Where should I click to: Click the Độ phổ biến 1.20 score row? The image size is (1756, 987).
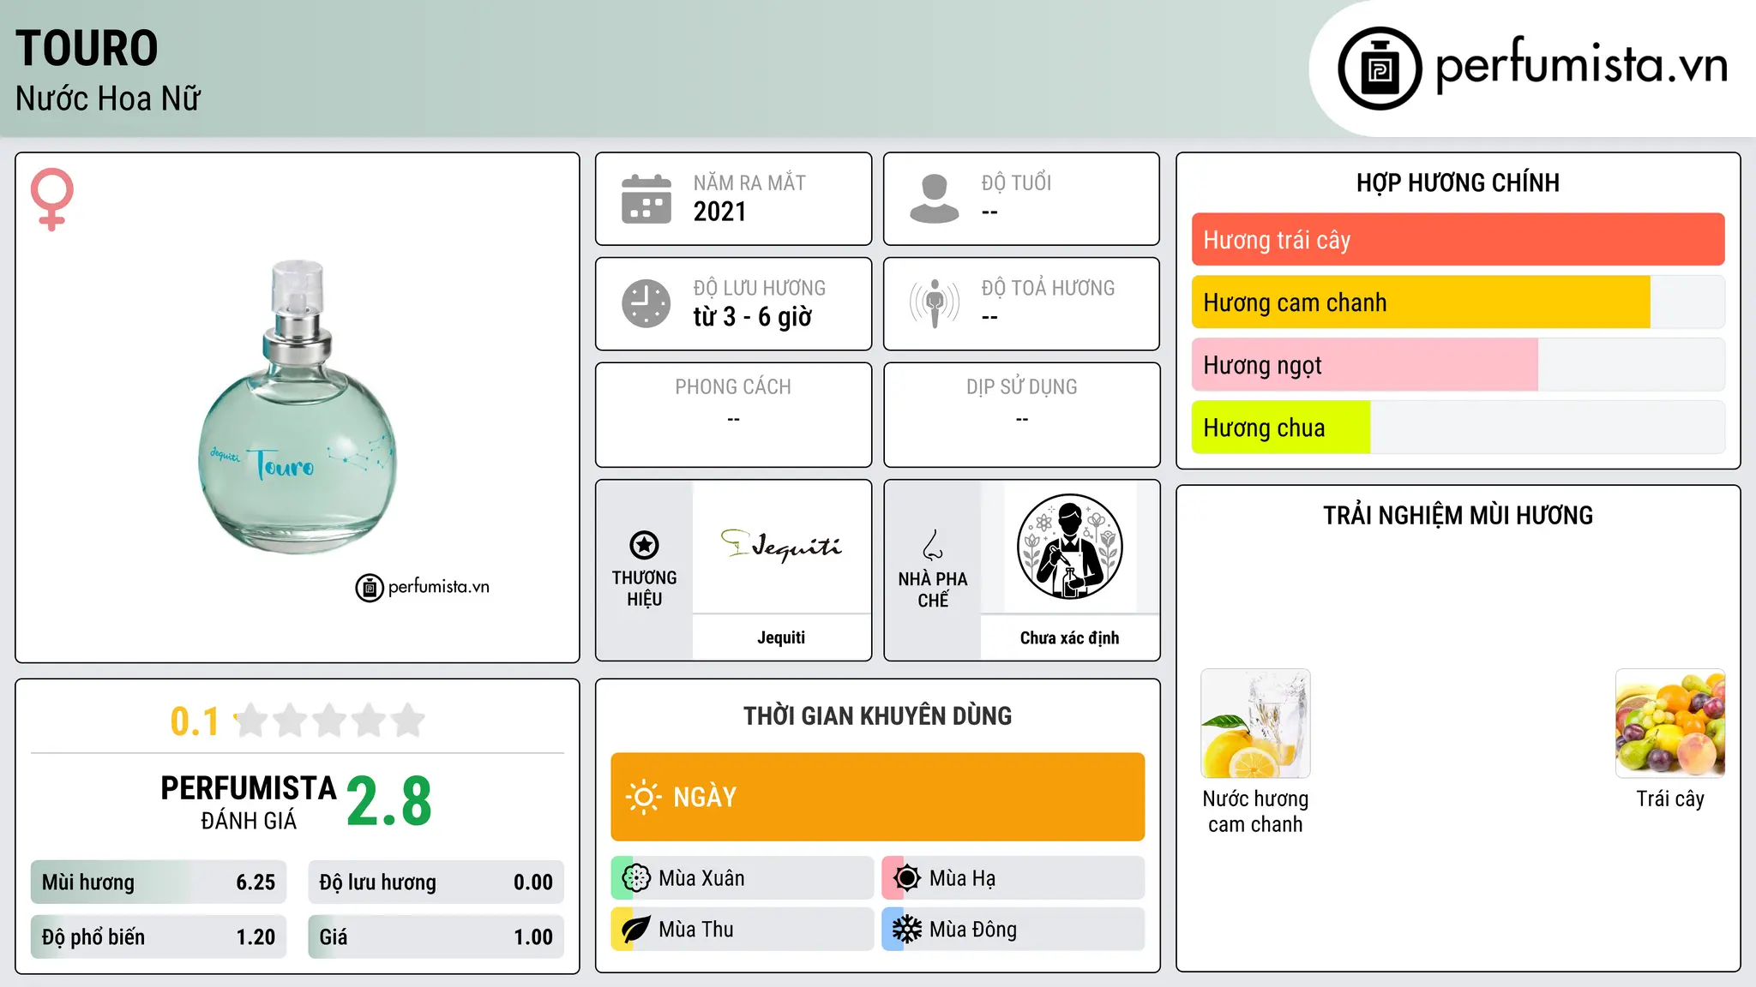click(159, 937)
